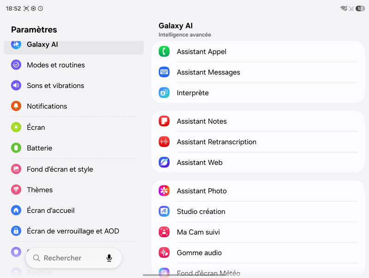Tap the Paramètres title
Image resolution: width=369 pixels, height=278 pixels.
[x=34, y=29]
